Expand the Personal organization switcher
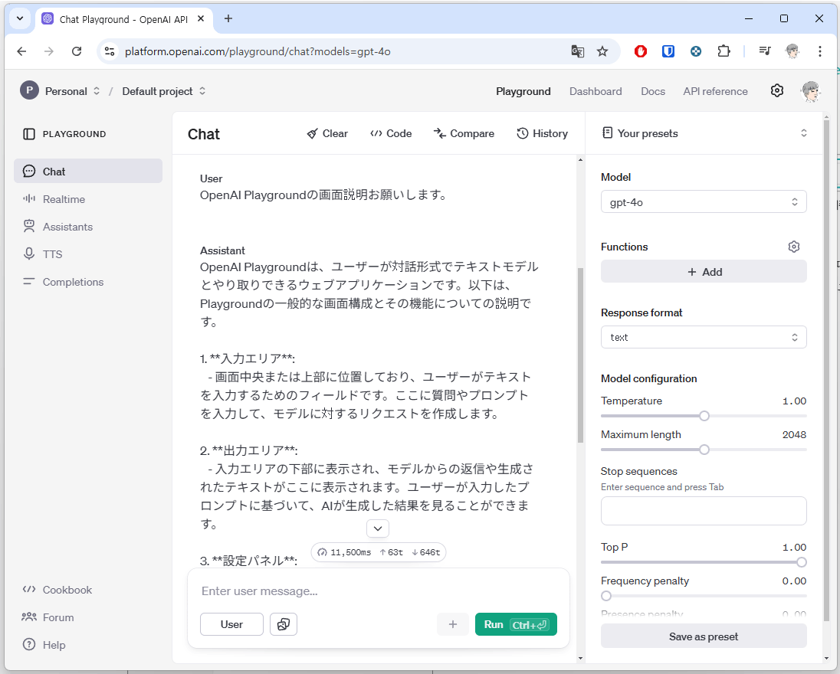840x674 pixels. pyautogui.click(x=72, y=91)
